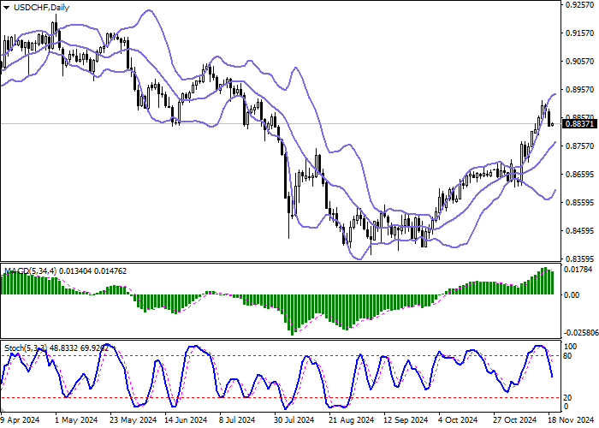Select the current price label 0.88371
The width and height of the screenshot is (599, 428).
pos(579,124)
